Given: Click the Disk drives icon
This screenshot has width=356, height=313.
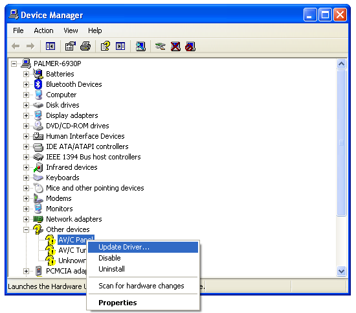Looking at the screenshot, I should pos(38,105).
